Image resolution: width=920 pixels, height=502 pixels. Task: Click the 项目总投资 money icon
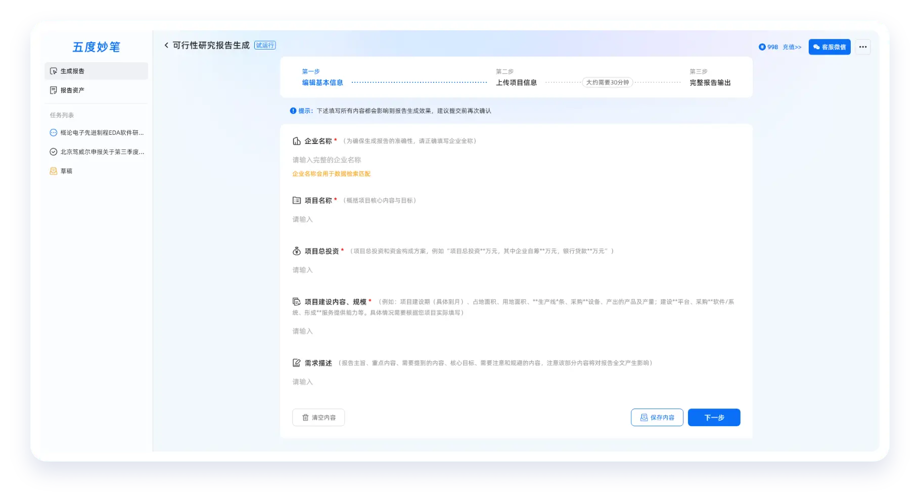point(296,250)
